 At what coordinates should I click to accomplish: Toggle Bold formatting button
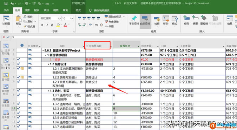point(42,25)
